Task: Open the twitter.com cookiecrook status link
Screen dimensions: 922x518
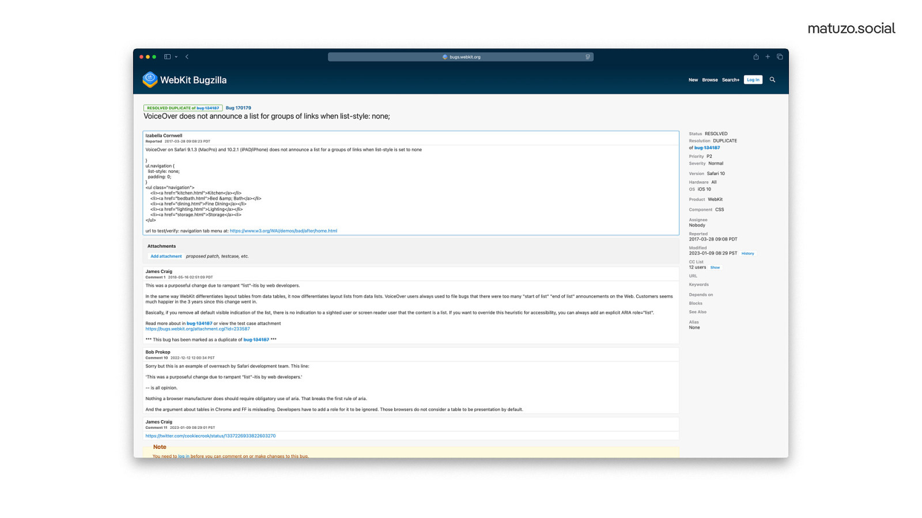Action: (x=210, y=436)
